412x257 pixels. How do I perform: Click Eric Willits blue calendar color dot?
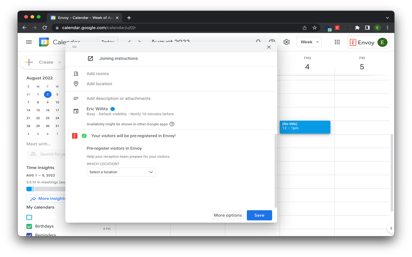(113, 109)
